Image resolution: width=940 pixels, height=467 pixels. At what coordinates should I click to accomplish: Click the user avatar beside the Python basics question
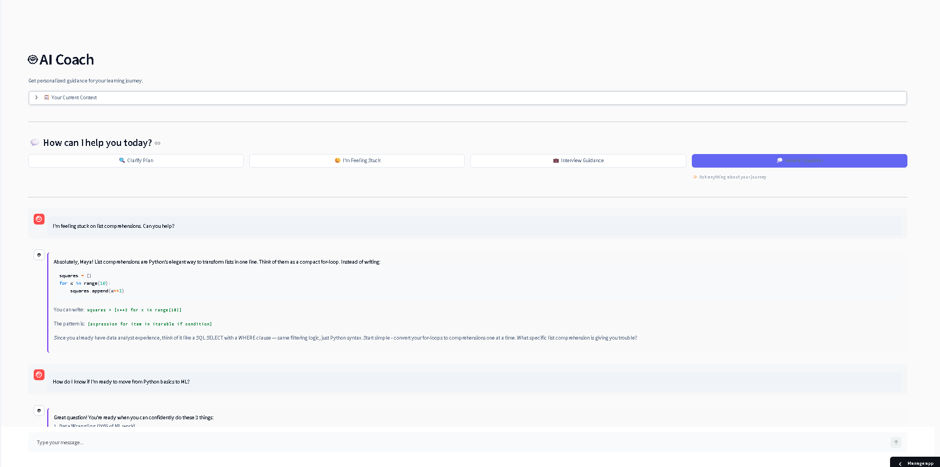[39, 375]
